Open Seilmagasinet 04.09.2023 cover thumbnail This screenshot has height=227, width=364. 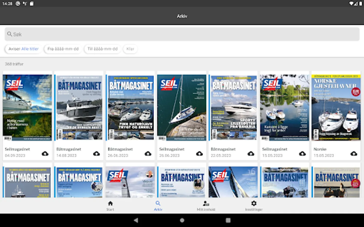pyautogui.click(x=27, y=107)
